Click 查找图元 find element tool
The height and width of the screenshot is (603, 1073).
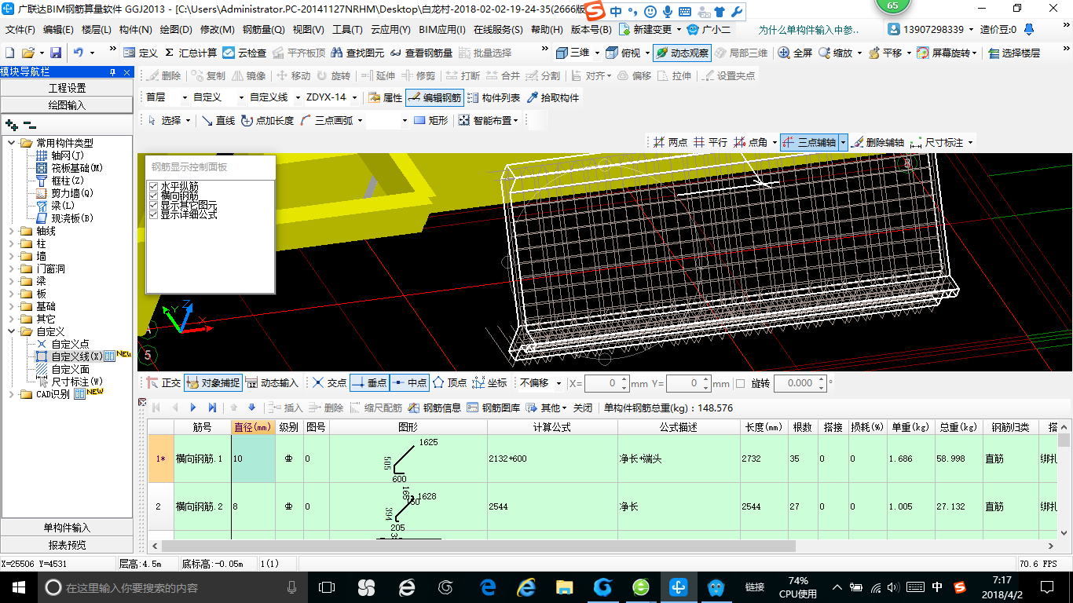coord(357,53)
